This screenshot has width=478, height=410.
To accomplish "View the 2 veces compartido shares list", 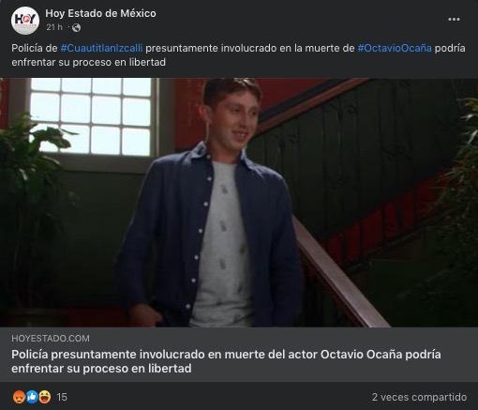I will click(419, 397).
